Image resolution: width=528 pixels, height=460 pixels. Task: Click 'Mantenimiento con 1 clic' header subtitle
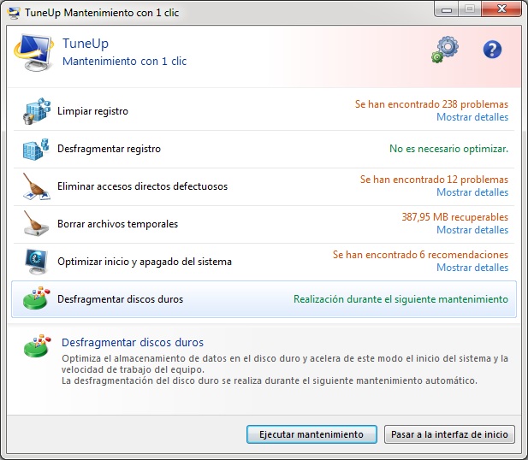coord(125,62)
